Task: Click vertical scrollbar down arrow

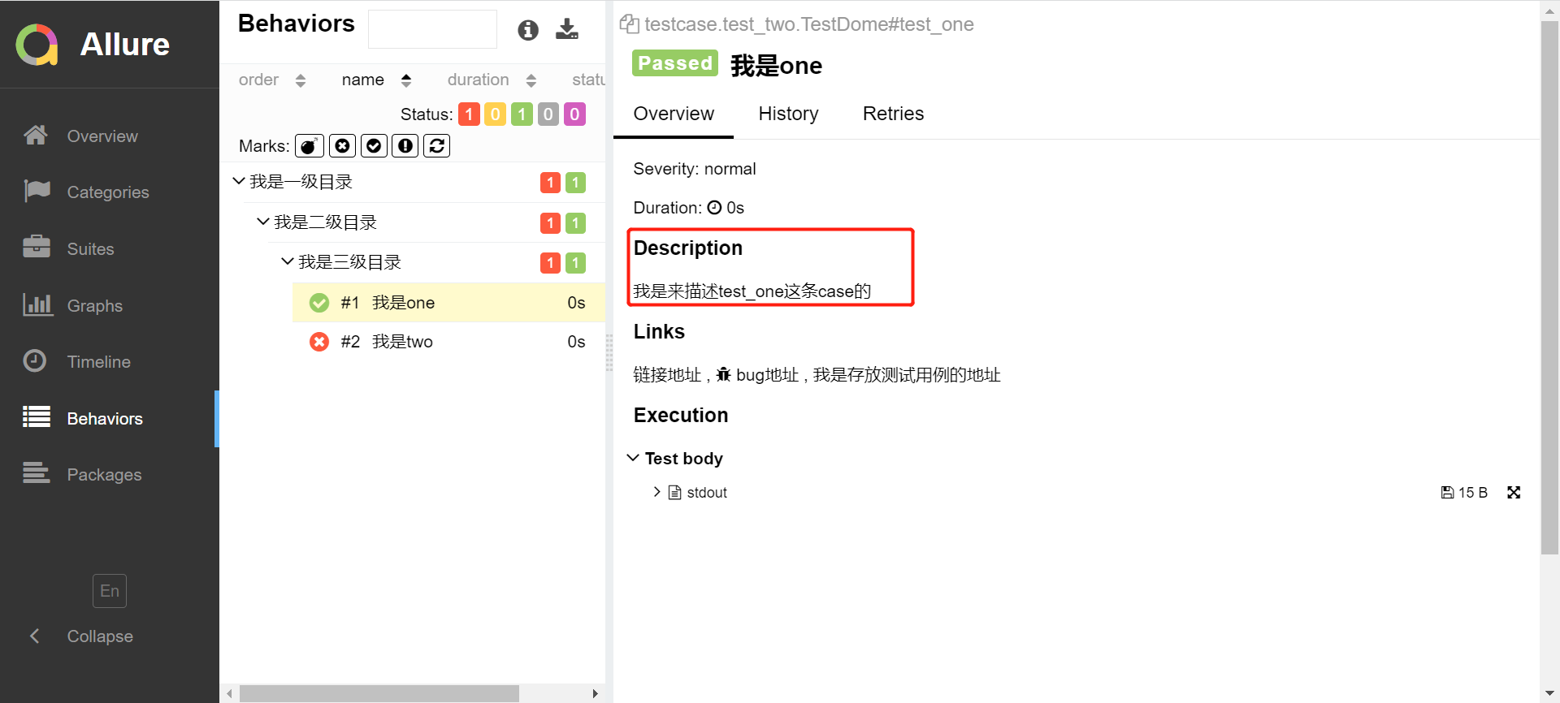Action: point(1549,693)
